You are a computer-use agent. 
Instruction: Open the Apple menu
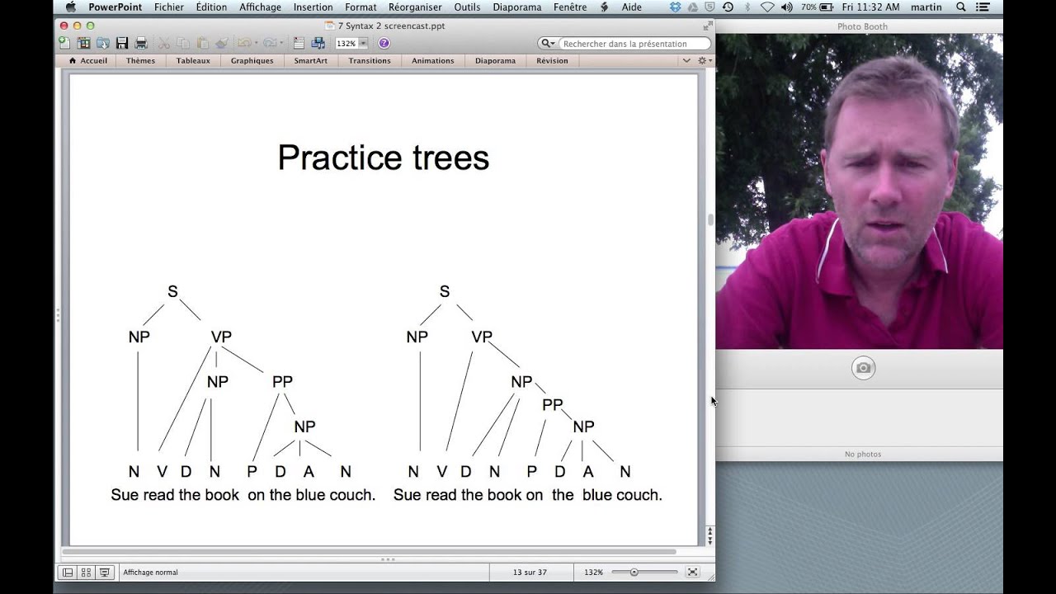coord(70,7)
